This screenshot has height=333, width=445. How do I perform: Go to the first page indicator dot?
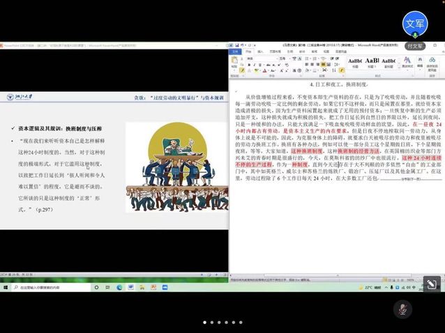coord(204,323)
